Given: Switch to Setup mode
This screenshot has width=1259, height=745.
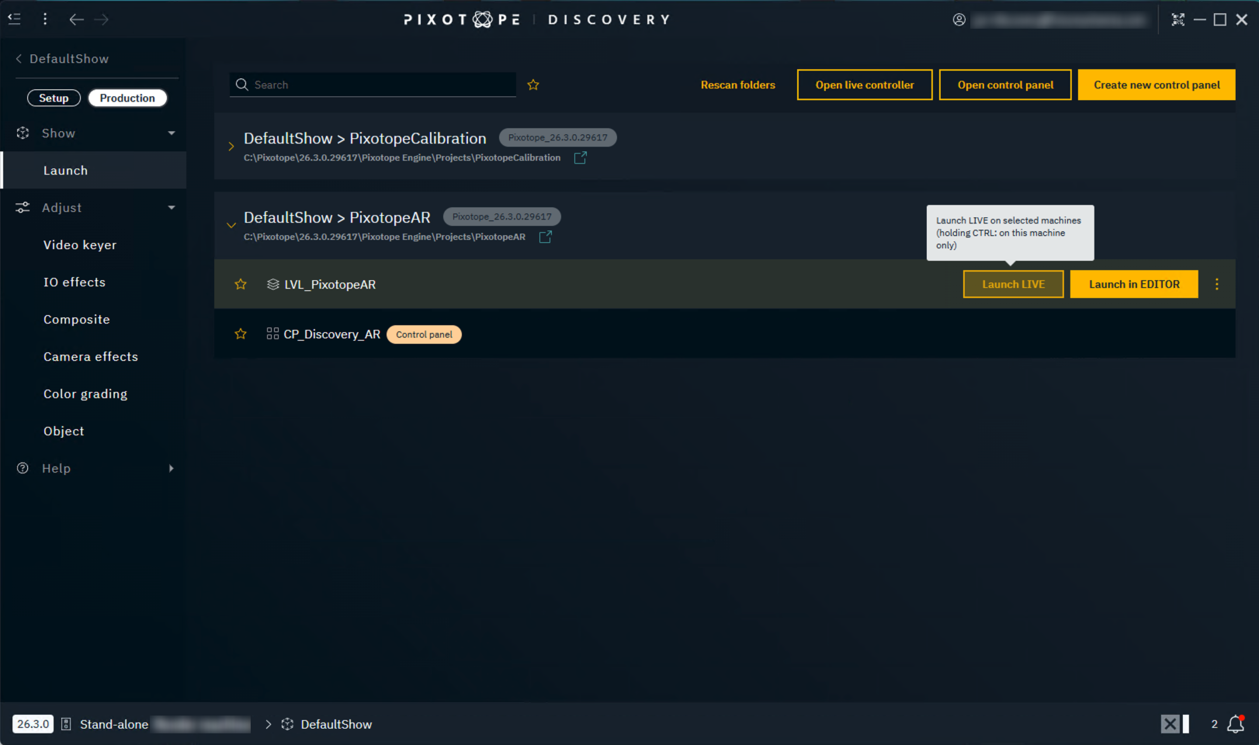Looking at the screenshot, I should coord(54,98).
